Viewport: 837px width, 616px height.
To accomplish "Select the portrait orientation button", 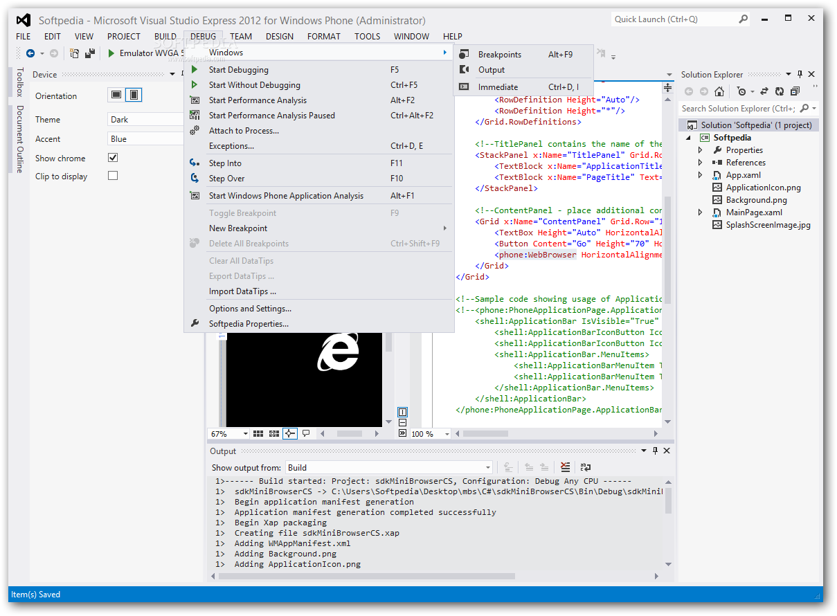I will (134, 95).
